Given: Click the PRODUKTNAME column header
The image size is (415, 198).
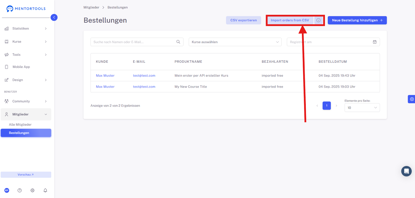Looking at the screenshot, I should [x=188, y=62].
